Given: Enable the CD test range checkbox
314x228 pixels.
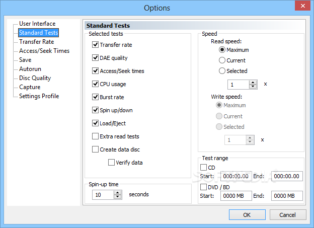Looking at the screenshot, I should pos(203,167).
